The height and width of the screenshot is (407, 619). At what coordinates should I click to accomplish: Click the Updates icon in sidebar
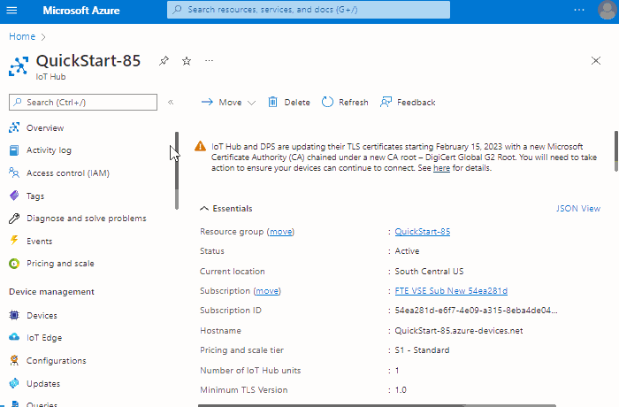click(14, 383)
